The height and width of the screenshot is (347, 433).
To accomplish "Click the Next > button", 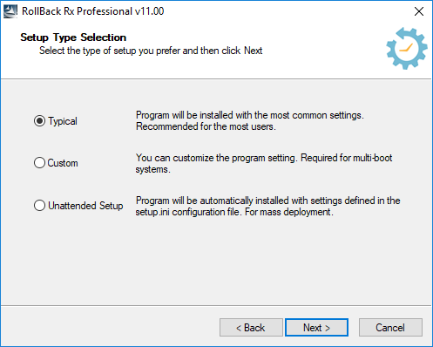I will 316,328.
